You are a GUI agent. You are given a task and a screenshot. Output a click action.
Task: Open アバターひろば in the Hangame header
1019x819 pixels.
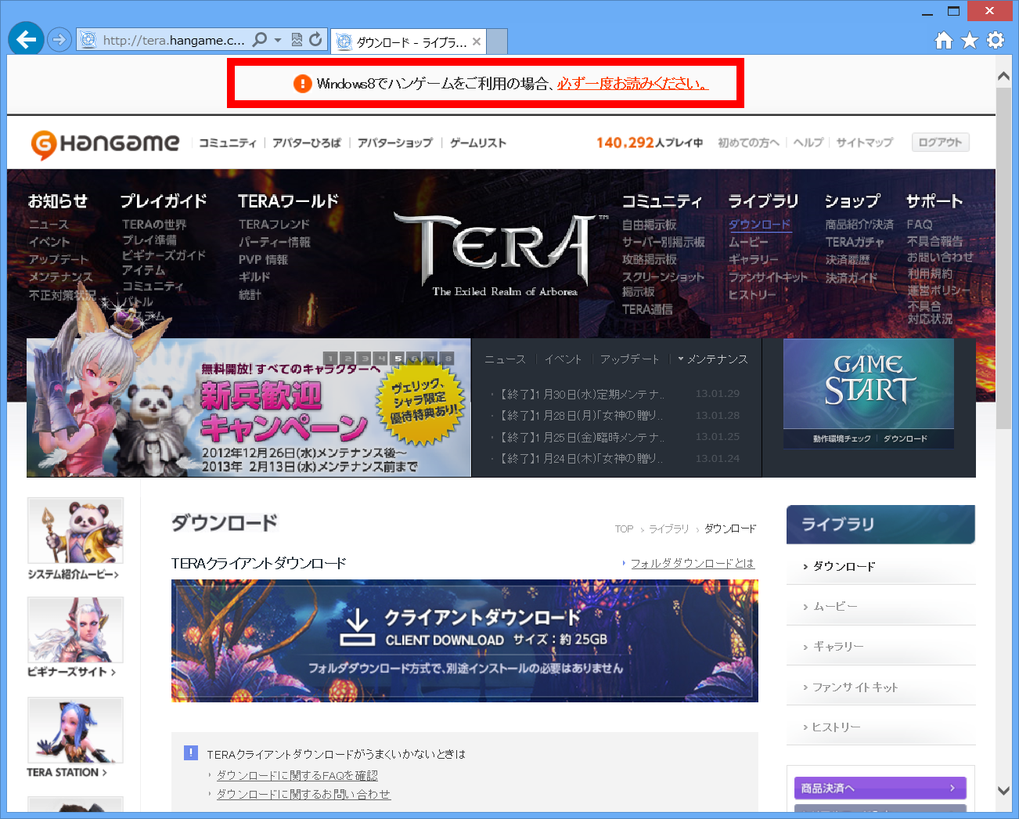[307, 143]
